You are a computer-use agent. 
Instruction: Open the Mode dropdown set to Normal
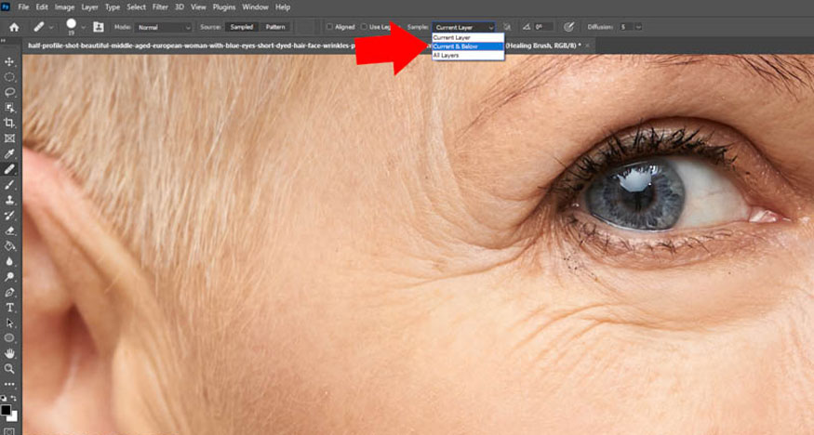165,27
